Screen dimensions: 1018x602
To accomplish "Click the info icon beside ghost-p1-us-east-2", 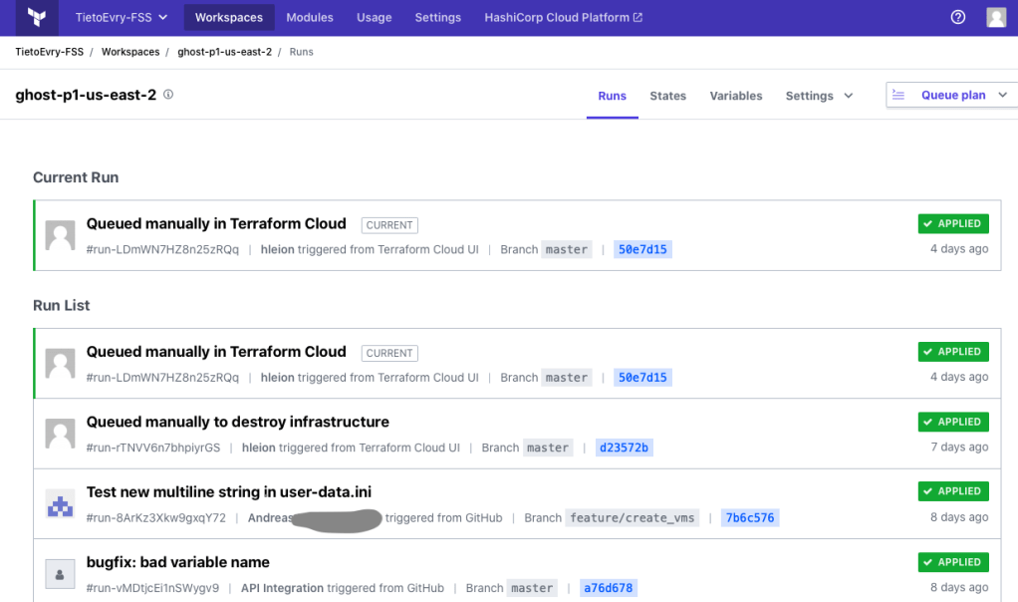I will (x=168, y=95).
